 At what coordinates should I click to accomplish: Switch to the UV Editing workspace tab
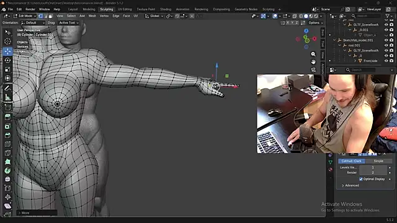[125, 9]
